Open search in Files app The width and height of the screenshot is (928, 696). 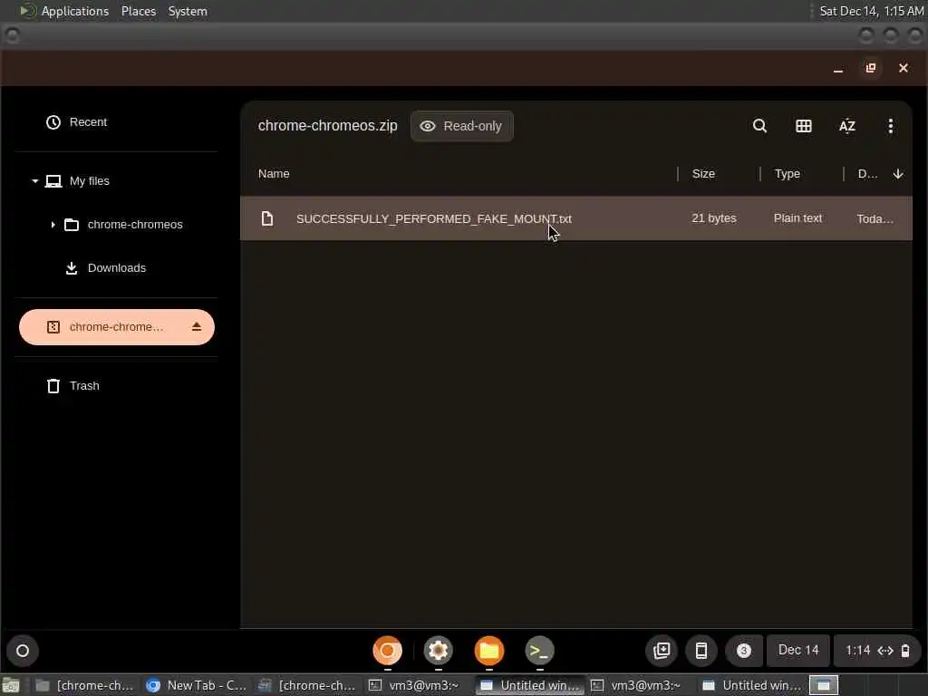click(x=760, y=126)
